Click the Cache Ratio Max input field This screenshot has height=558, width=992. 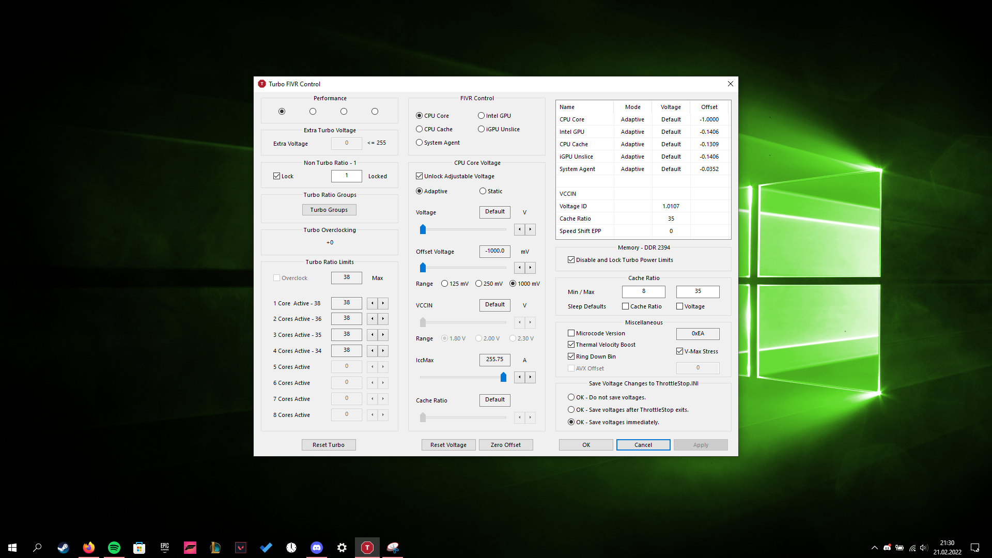point(698,291)
